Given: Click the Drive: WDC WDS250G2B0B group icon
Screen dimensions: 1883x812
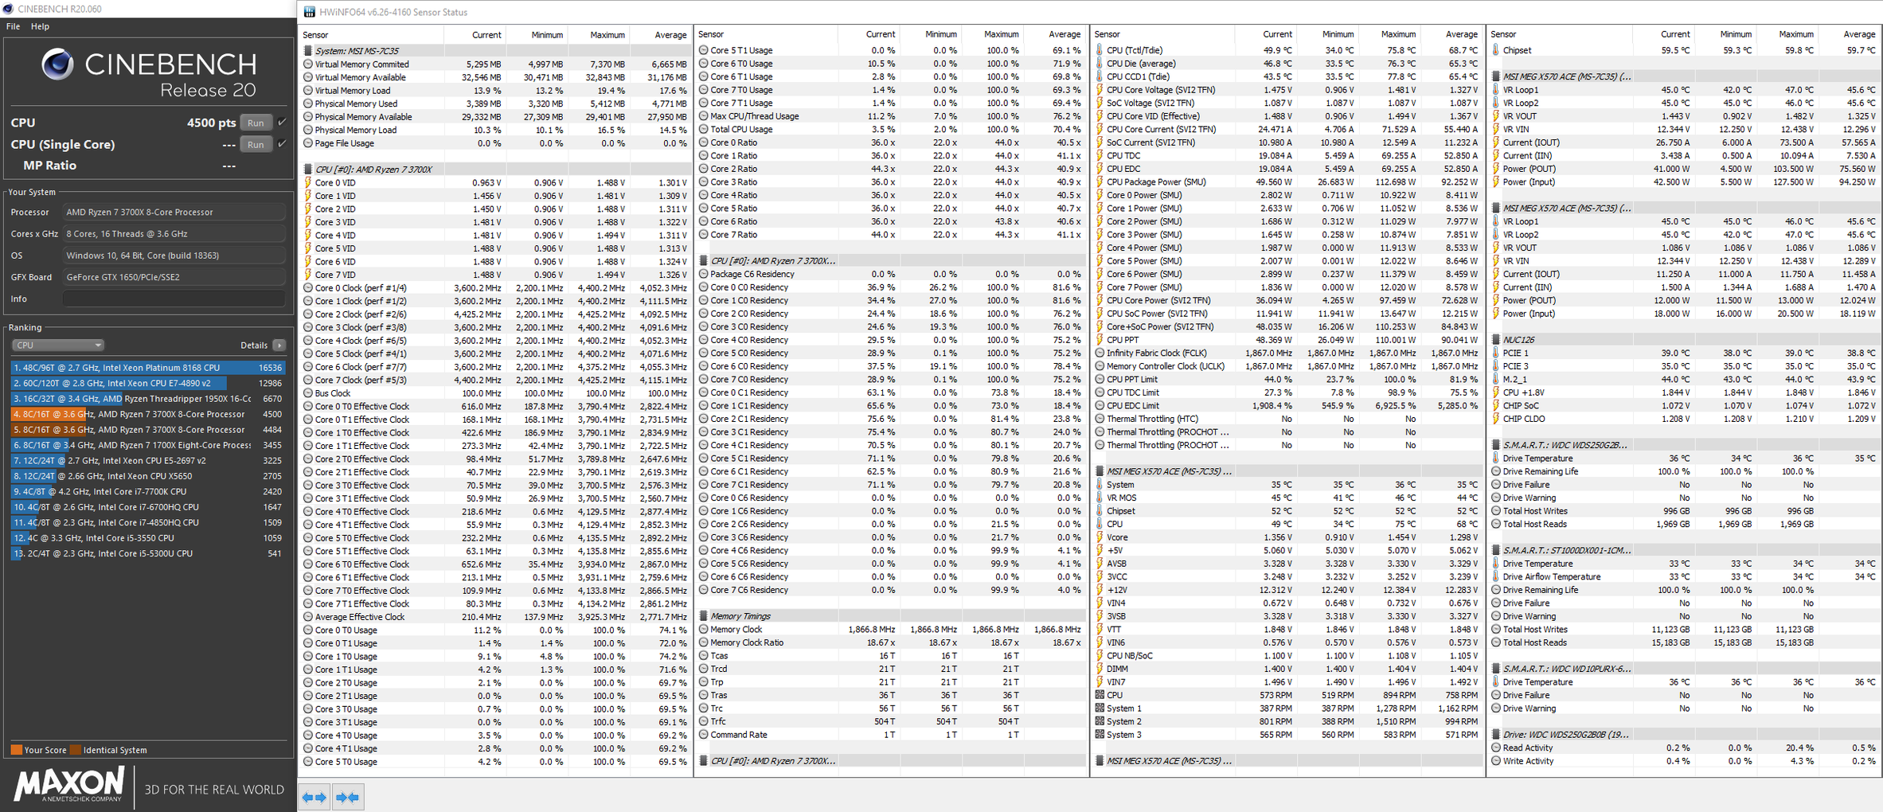Looking at the screenshot, I should pyautogui.click(x=1496, y=735).
